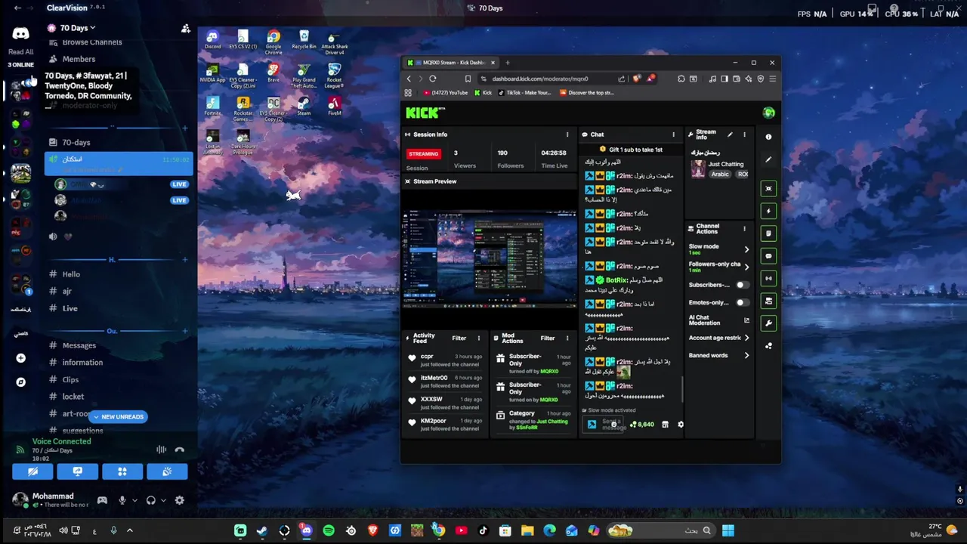Click the Kick logo in dashboard
967x544 pixels.
[x=425, y=113]
